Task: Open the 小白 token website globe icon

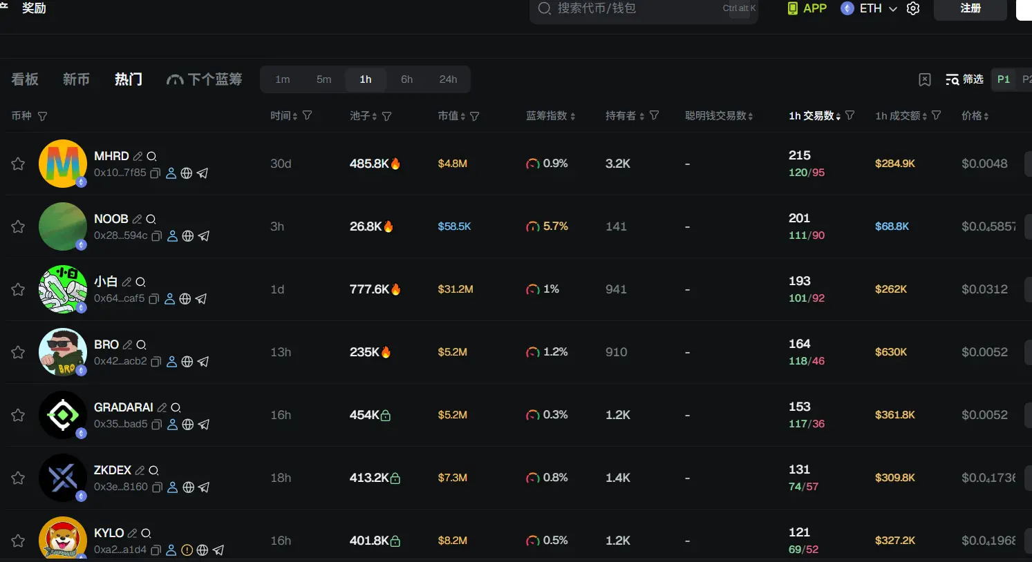Action: click(x=185, y=299)
